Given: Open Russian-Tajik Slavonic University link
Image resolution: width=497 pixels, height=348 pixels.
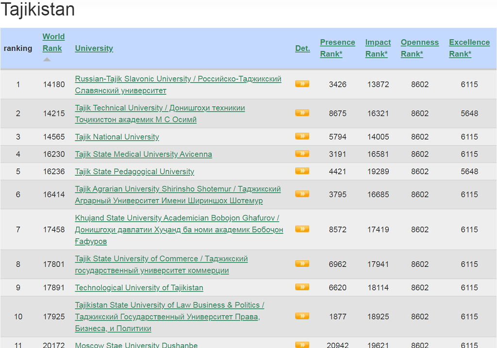Looking at the screenshot, I should pyautogui.click(x=178, y=84).
